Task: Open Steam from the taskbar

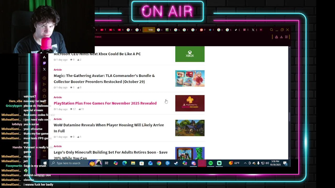Action: tap(176, 163)
